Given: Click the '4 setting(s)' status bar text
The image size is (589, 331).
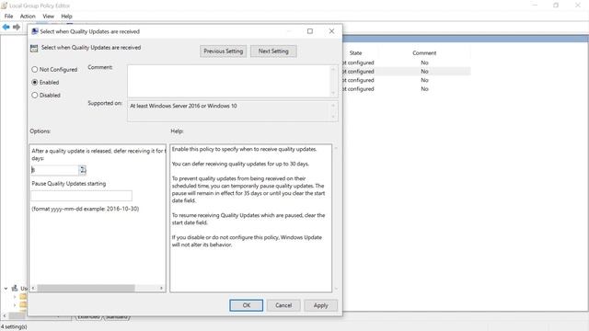Looking at the screenshot, I should [15, 326].
